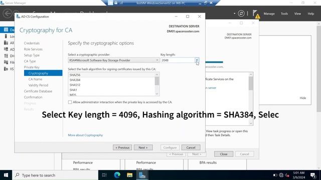
Task: Open the Help menu in Server Manager
Action: pyautogui.click(x=311, y=13)
